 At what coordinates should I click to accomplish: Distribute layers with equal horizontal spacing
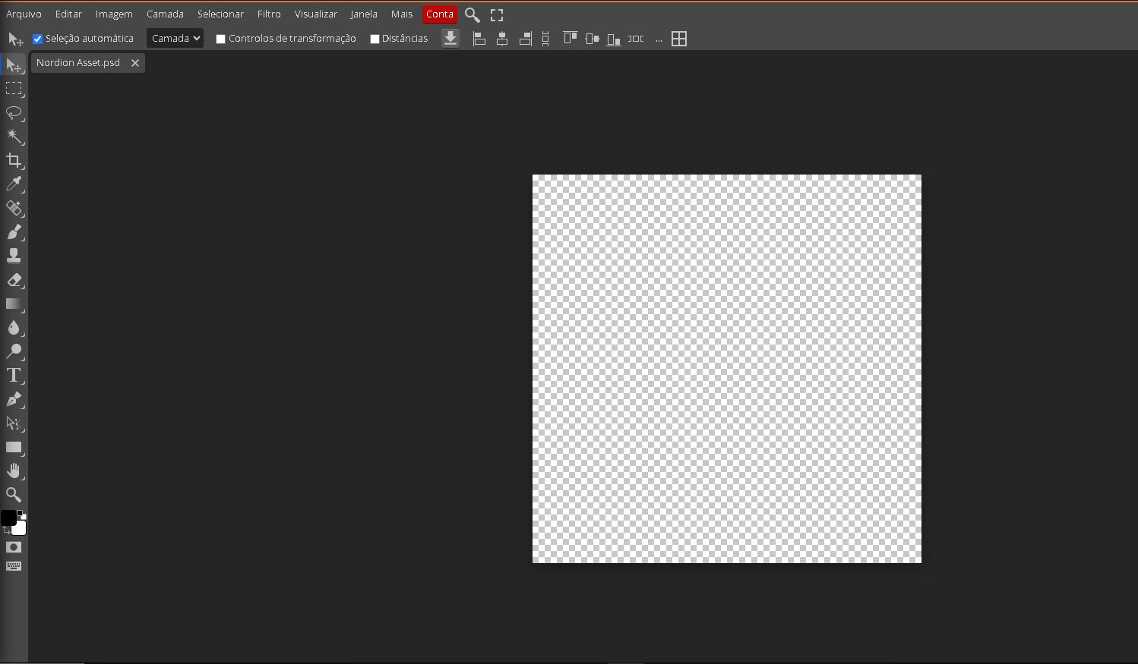636,39
